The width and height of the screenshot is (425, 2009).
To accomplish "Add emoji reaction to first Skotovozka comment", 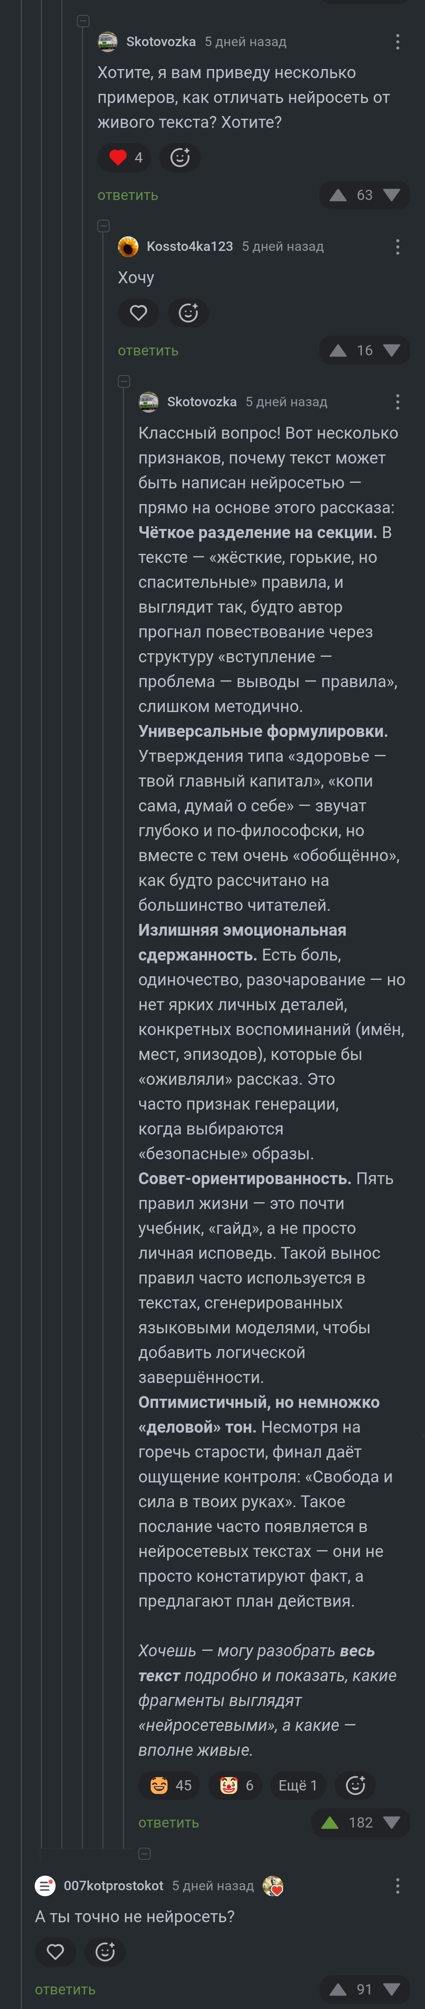I will point(180,158).
